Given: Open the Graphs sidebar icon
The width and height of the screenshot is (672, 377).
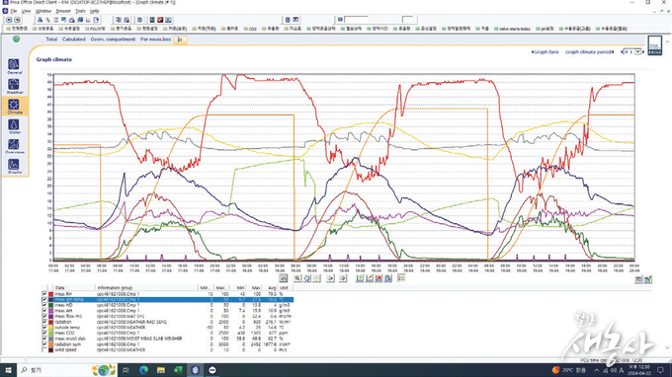Looking at the screenshot, I should tap(14, 166).
